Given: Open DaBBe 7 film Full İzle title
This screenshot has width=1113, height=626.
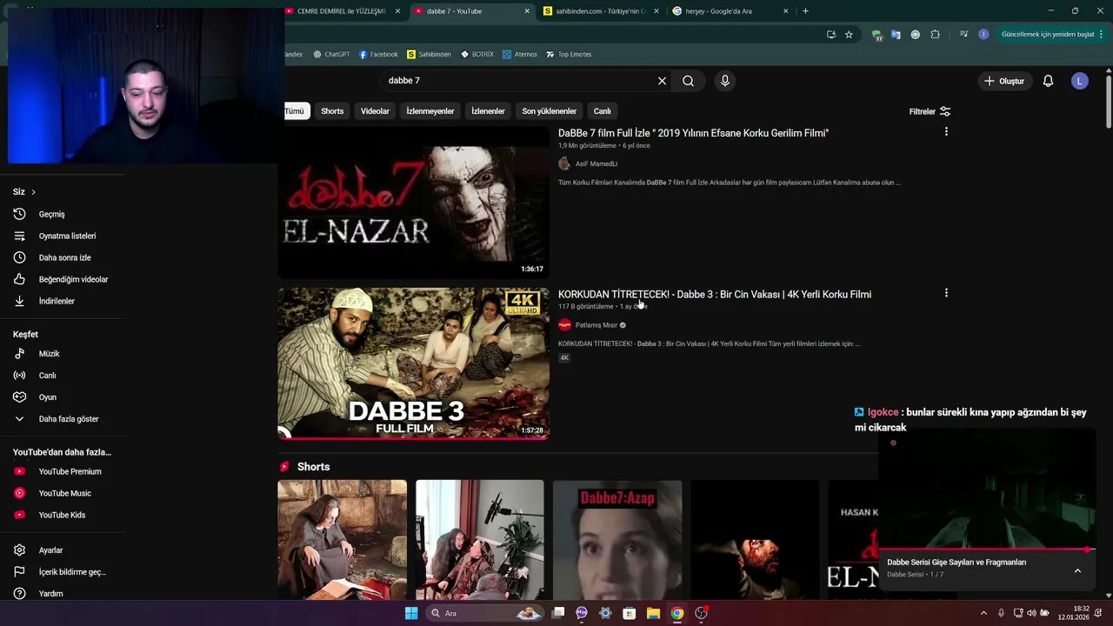Looking at the screenshot, I should pos(693,133).
